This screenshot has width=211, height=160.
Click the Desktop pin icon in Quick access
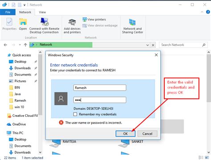point(36,62)
